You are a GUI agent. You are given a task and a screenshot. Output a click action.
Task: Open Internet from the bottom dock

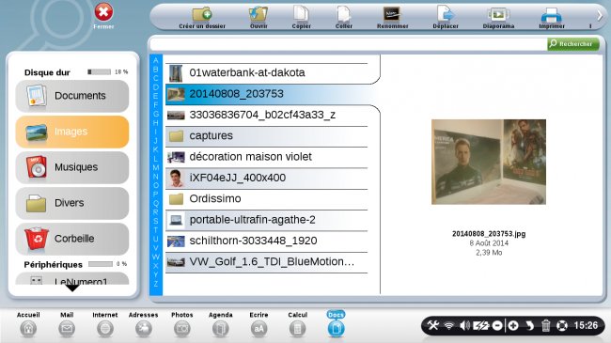pyautogui.click(x=105, y=324)
